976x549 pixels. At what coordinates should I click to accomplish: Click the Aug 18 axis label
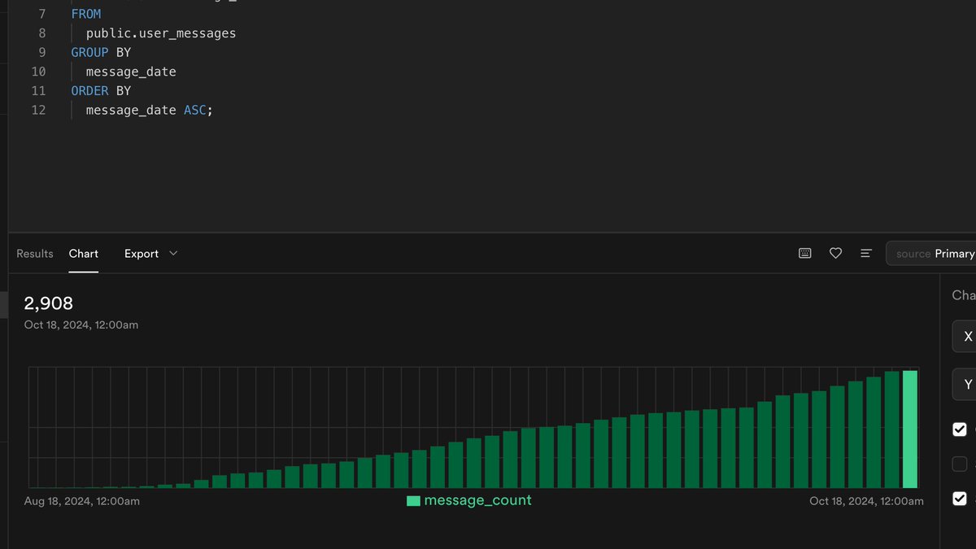81,500
